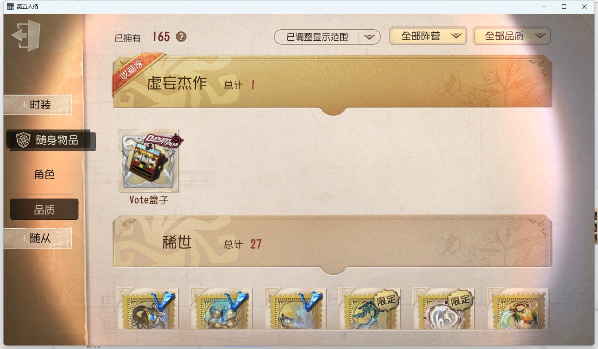Screen dimensions: 598x349
Task: Expand the 全部阵营 faction filter
Action: [x=428, y=36]
